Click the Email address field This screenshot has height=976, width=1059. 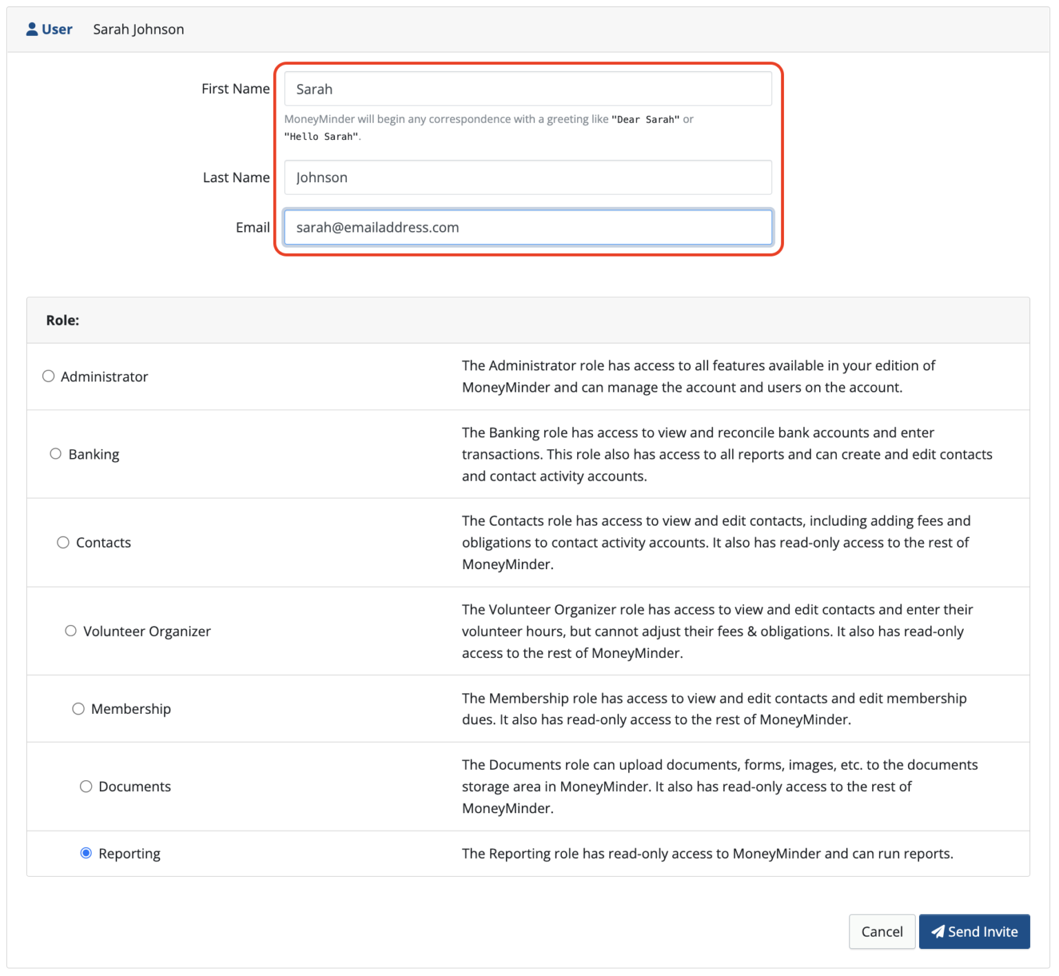click(527, 227)
